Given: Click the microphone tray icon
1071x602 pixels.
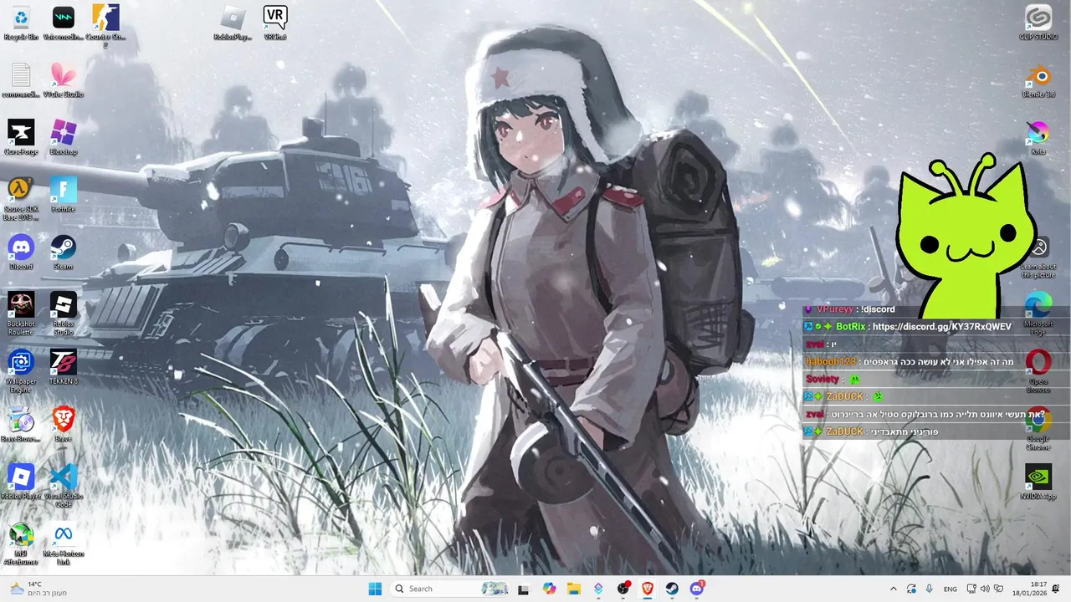Looking at the screenshot, I should coord(929,589).
